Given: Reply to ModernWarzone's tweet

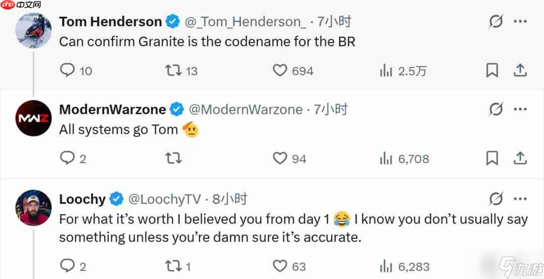Looking at the screenshot, I should tap(67, 159).
